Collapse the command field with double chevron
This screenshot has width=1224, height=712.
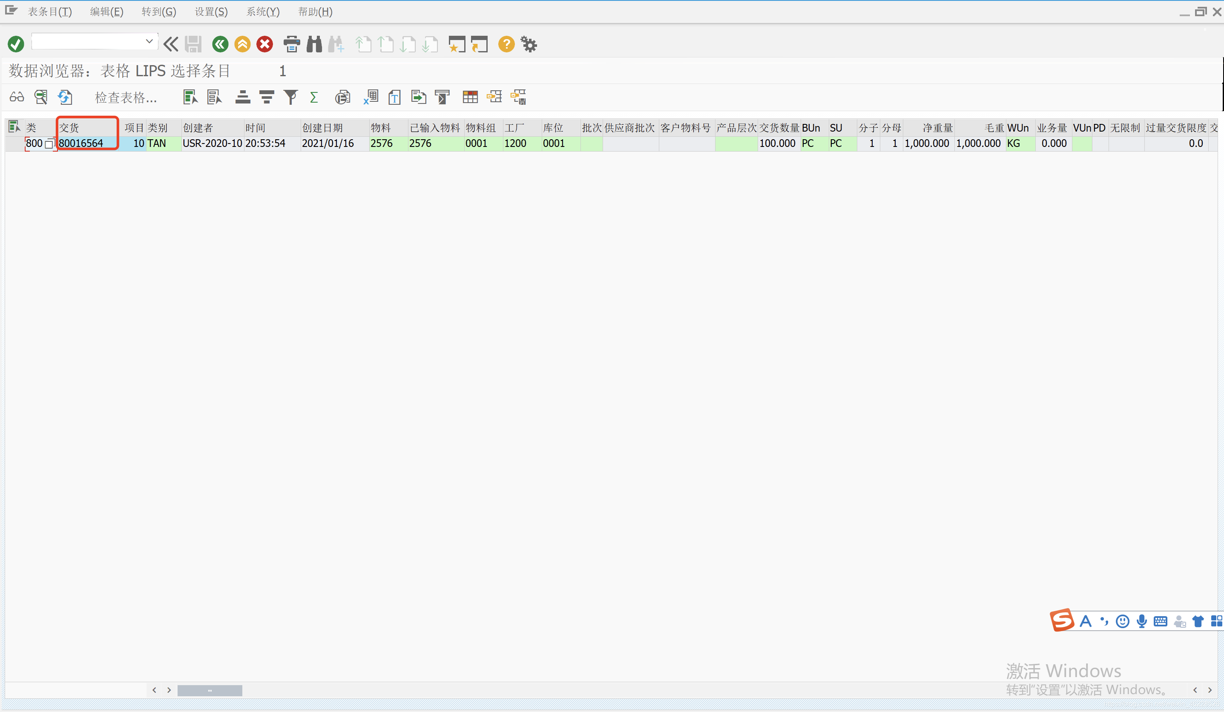click(170, 44)
